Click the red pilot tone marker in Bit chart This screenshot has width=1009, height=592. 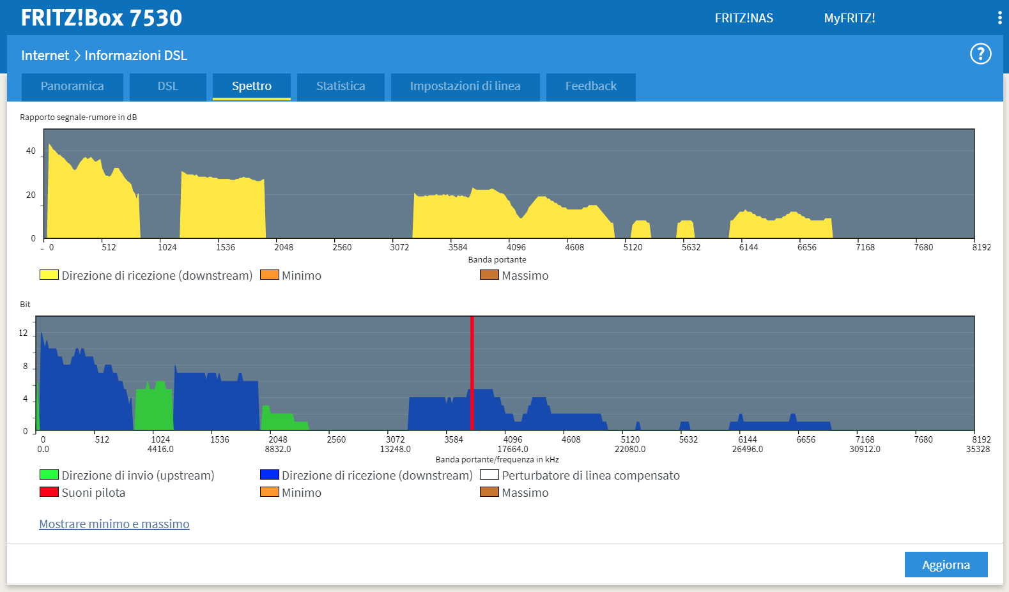tap(472, 373)
